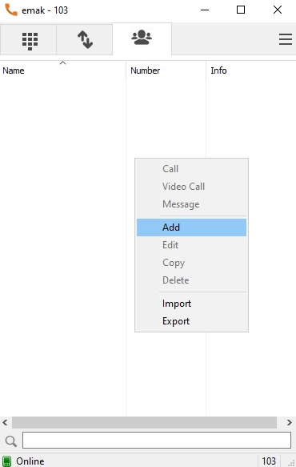The width and height of the screenshot is (296, 467).
Task: Select the contacts group tab
Action: pyautogui.click(x=142, y=38)
